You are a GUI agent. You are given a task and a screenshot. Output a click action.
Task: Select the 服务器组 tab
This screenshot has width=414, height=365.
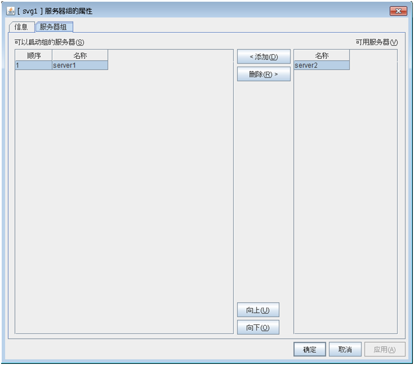pyautogui.click(x=54, y=27)
